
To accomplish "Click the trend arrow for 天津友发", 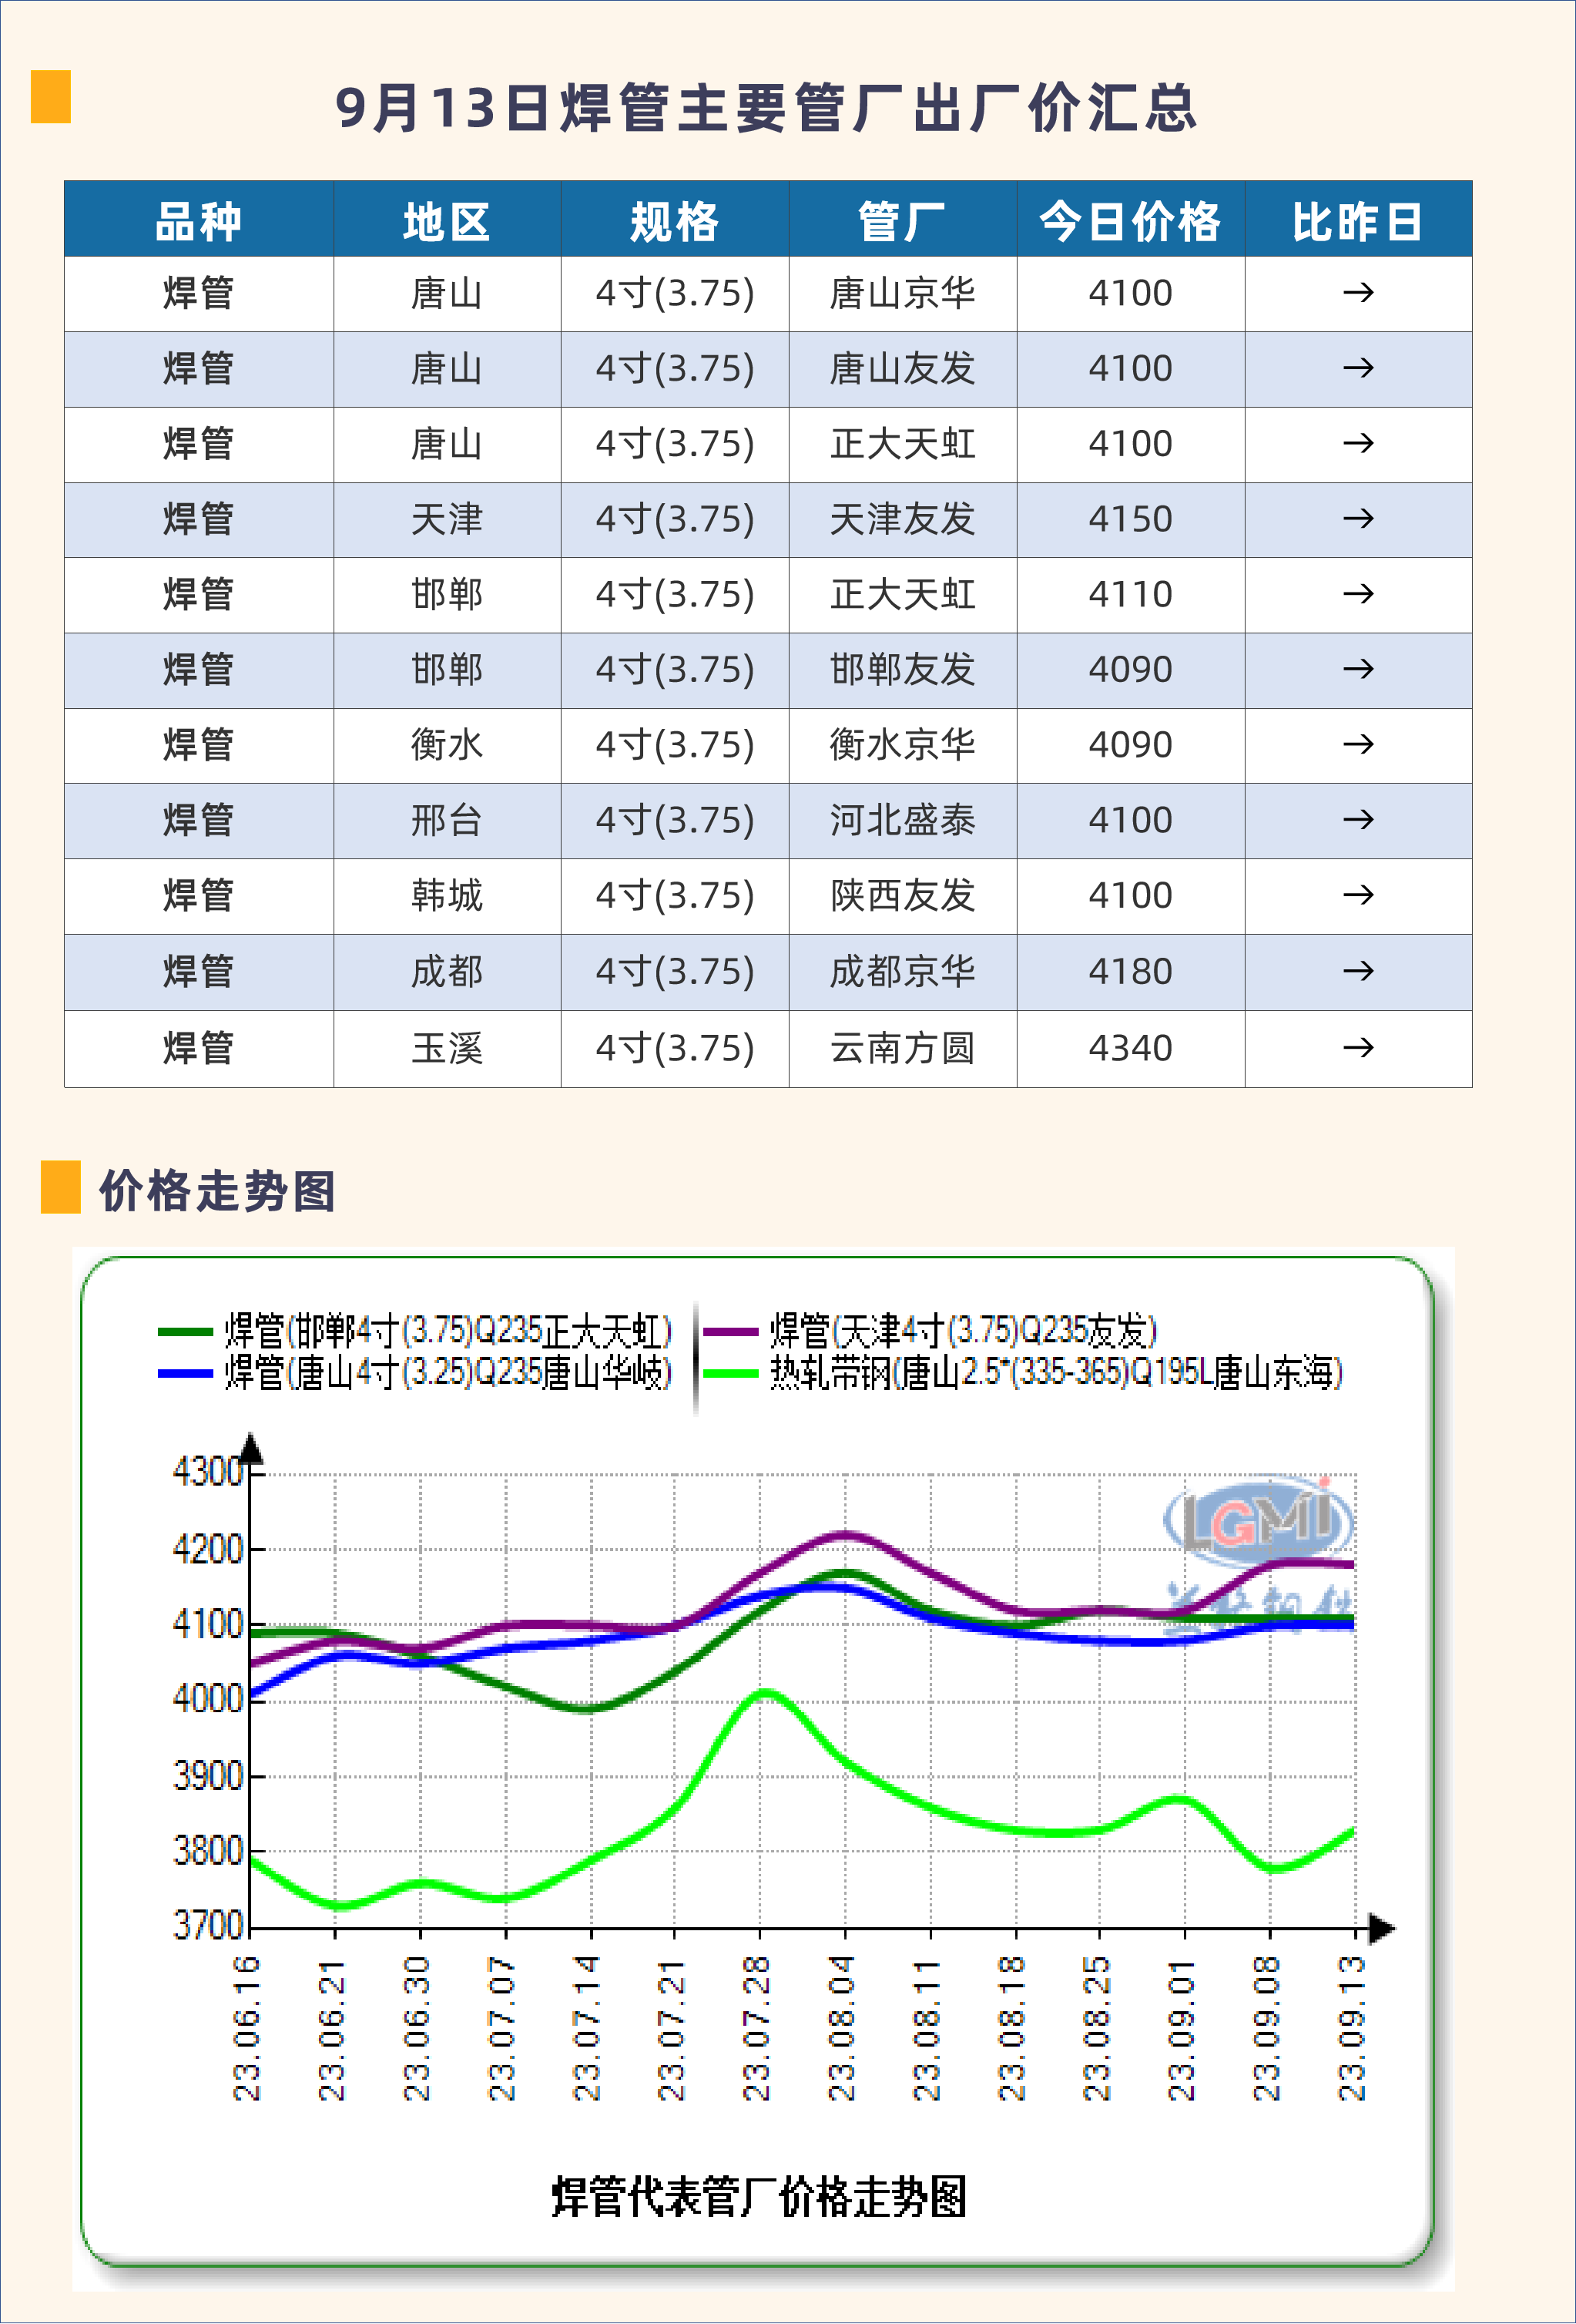I will (1357, 519).
